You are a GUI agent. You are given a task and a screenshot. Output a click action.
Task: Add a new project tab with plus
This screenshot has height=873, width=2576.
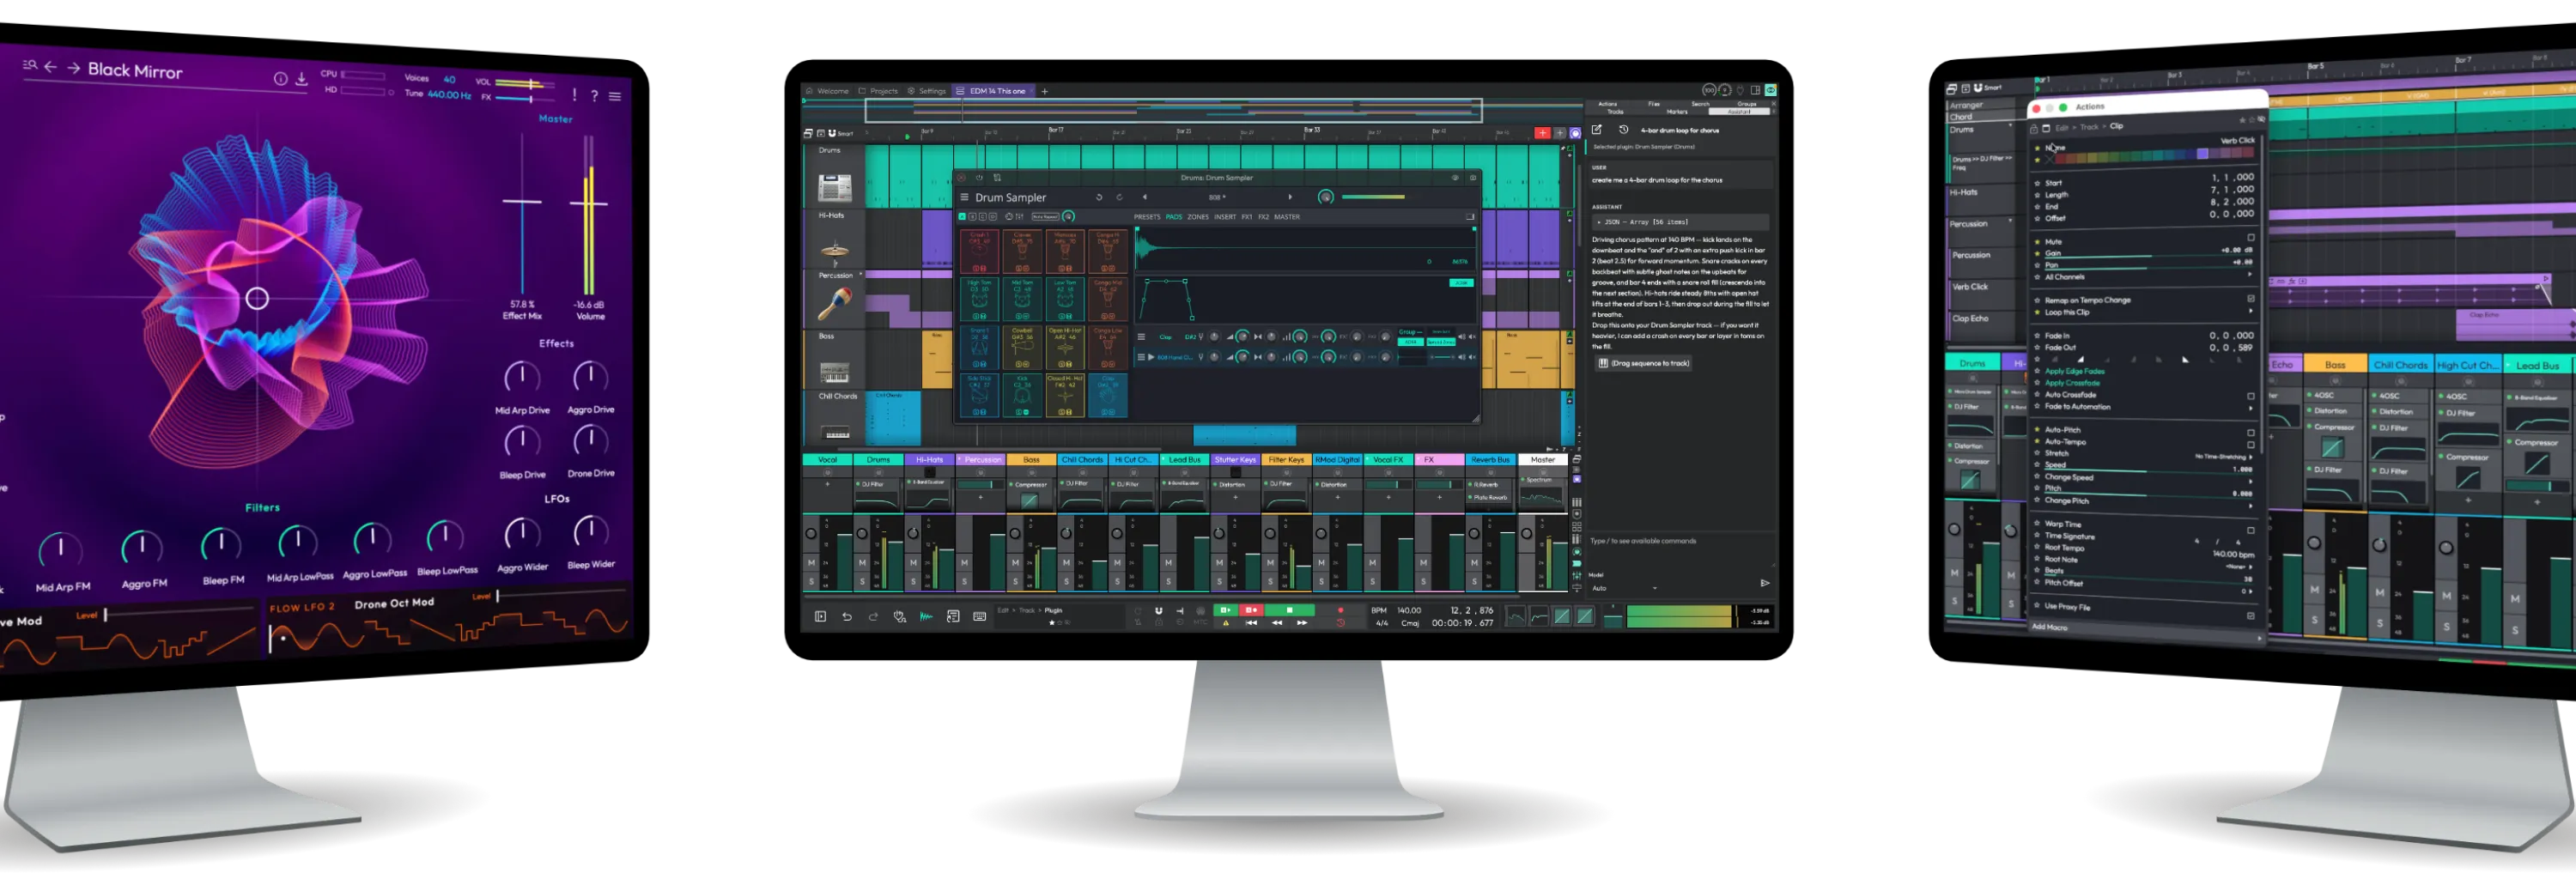[x=1044, y=91]
